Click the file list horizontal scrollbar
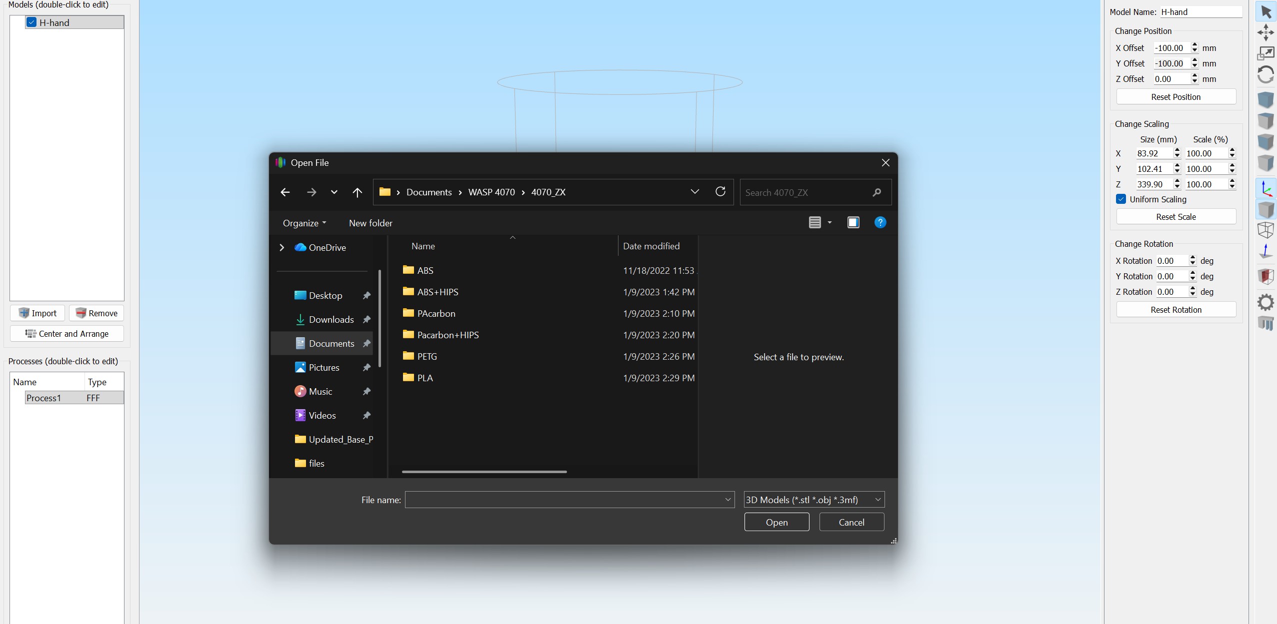The image size is (1277, 624). 484,472
